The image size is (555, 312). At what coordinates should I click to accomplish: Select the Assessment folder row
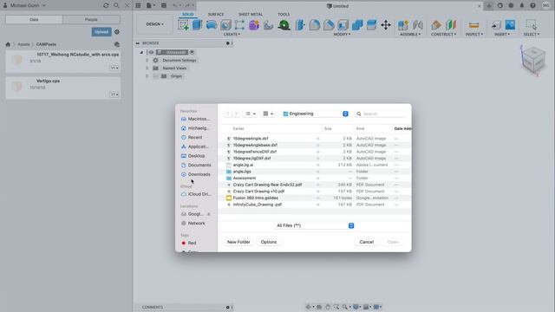(315, 178)
